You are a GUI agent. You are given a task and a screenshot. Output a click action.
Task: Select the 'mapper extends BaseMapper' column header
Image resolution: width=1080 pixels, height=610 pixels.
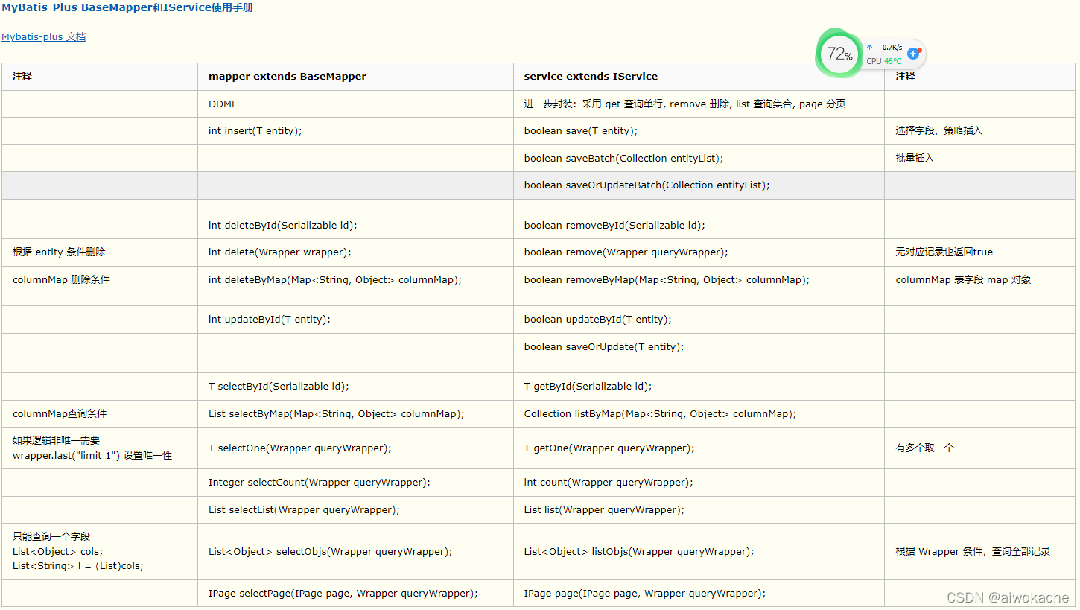coord(288,76)
